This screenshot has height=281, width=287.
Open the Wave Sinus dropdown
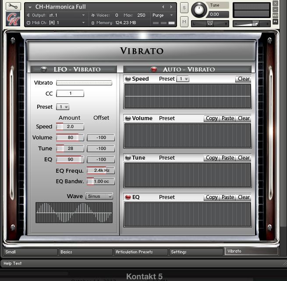click(x=99, y=196)
